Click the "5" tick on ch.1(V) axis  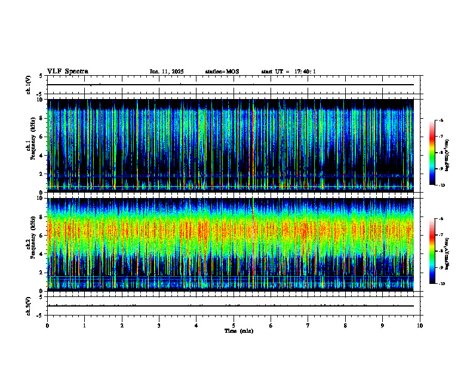[x=41, y=76]
